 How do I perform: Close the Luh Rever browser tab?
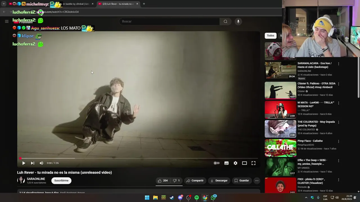[x=137, y=4]
